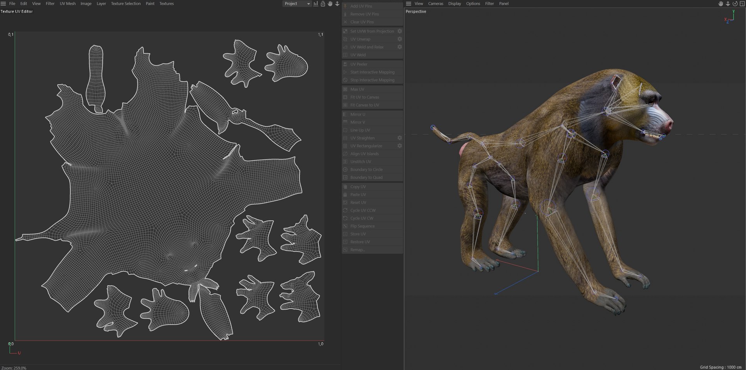Open the Project dropdown

[297, 3]
